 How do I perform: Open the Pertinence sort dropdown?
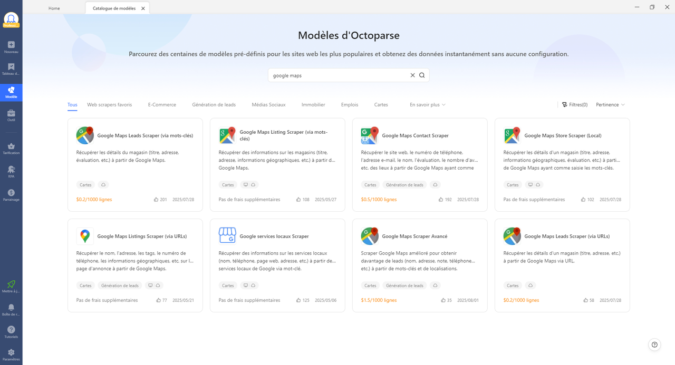(607, 104)
